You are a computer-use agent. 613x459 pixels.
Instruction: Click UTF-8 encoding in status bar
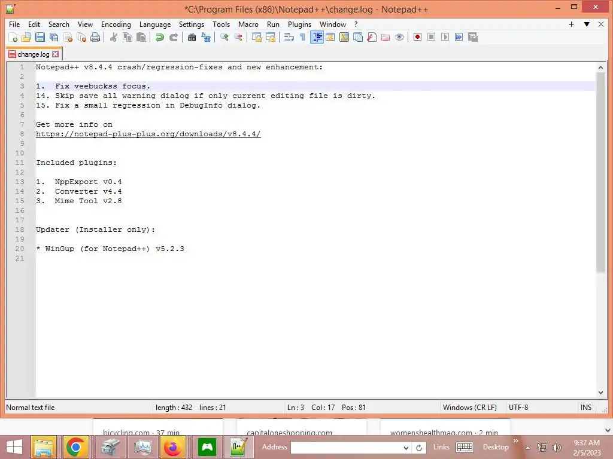pyautogui.click(x=518, y=408)
